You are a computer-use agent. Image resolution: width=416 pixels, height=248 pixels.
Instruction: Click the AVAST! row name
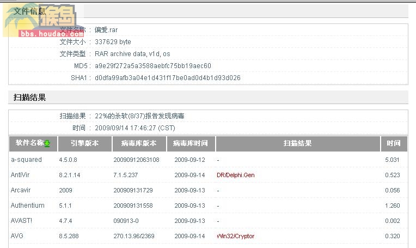pos(21,221)
